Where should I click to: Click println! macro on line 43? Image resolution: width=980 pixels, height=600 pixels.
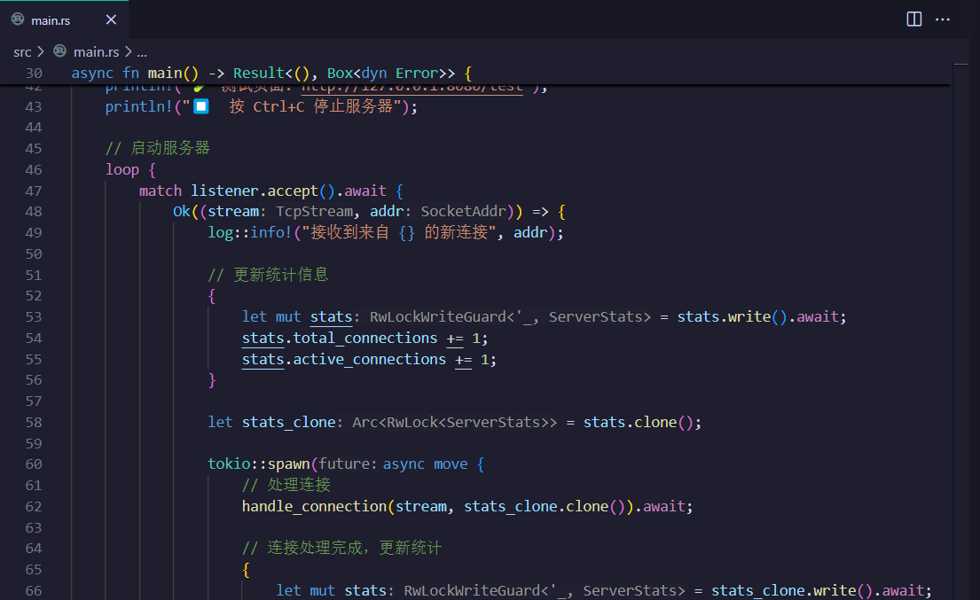pyautogui.click(x=138, y=106)
